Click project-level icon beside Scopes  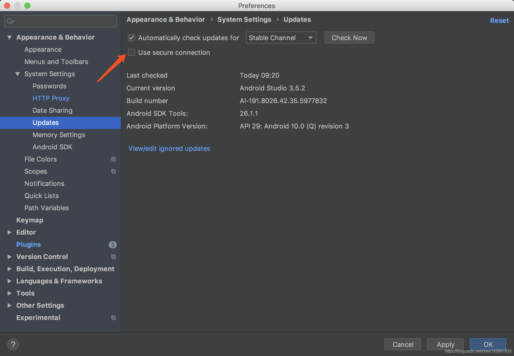tap(114, 171)
